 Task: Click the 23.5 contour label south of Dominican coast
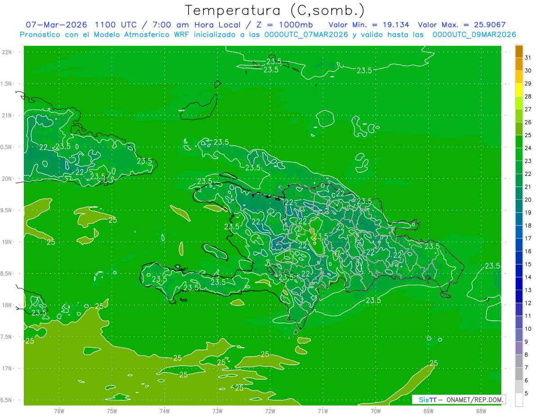click(373, 300)
